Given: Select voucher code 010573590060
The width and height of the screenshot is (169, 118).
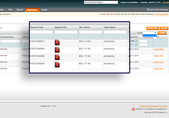Looking at the screenshot, I should tap(37, 49).
